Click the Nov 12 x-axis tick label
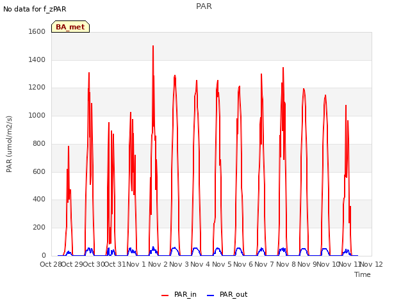The height and width of the screenshot is (307, 410). [x=372, y=264]
